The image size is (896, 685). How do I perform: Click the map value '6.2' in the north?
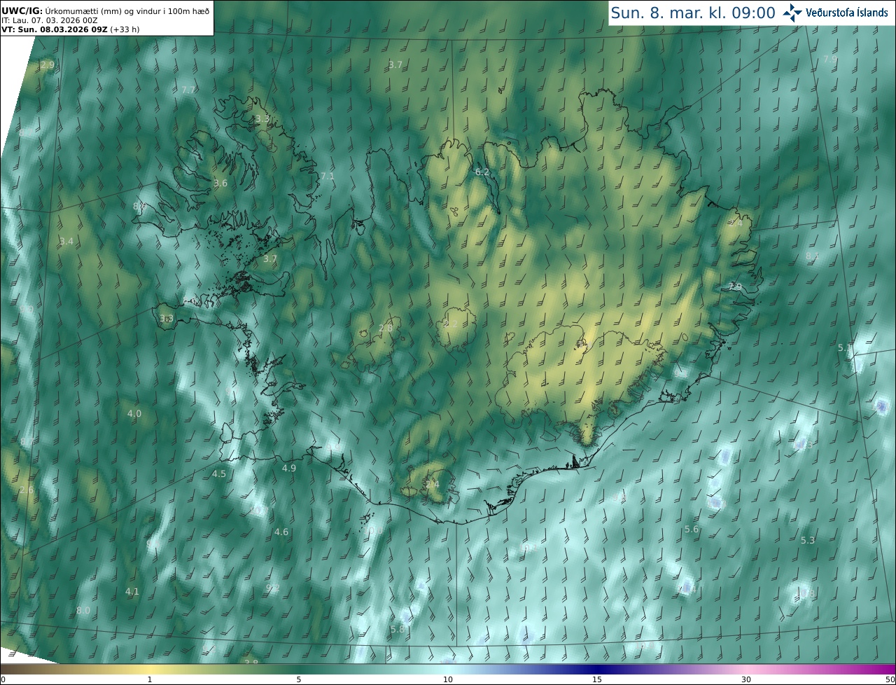point(482,172)
